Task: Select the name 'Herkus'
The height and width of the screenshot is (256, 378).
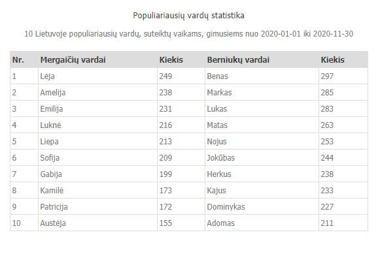Action: [219, 174]
